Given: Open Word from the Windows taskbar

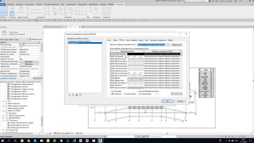Looking at the screenshot, I should click(87, 141).
